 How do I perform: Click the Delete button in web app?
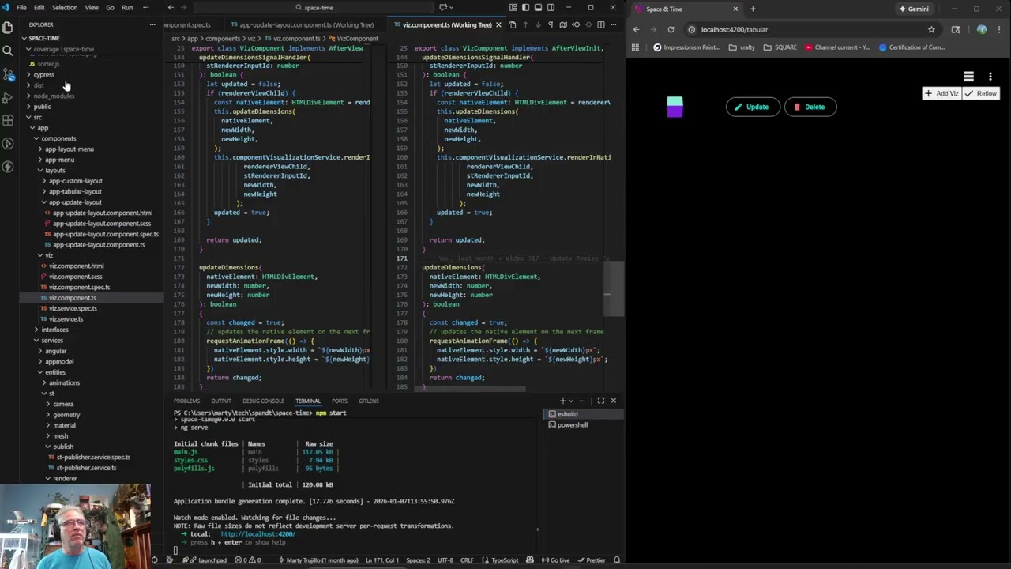click(810, 107)
